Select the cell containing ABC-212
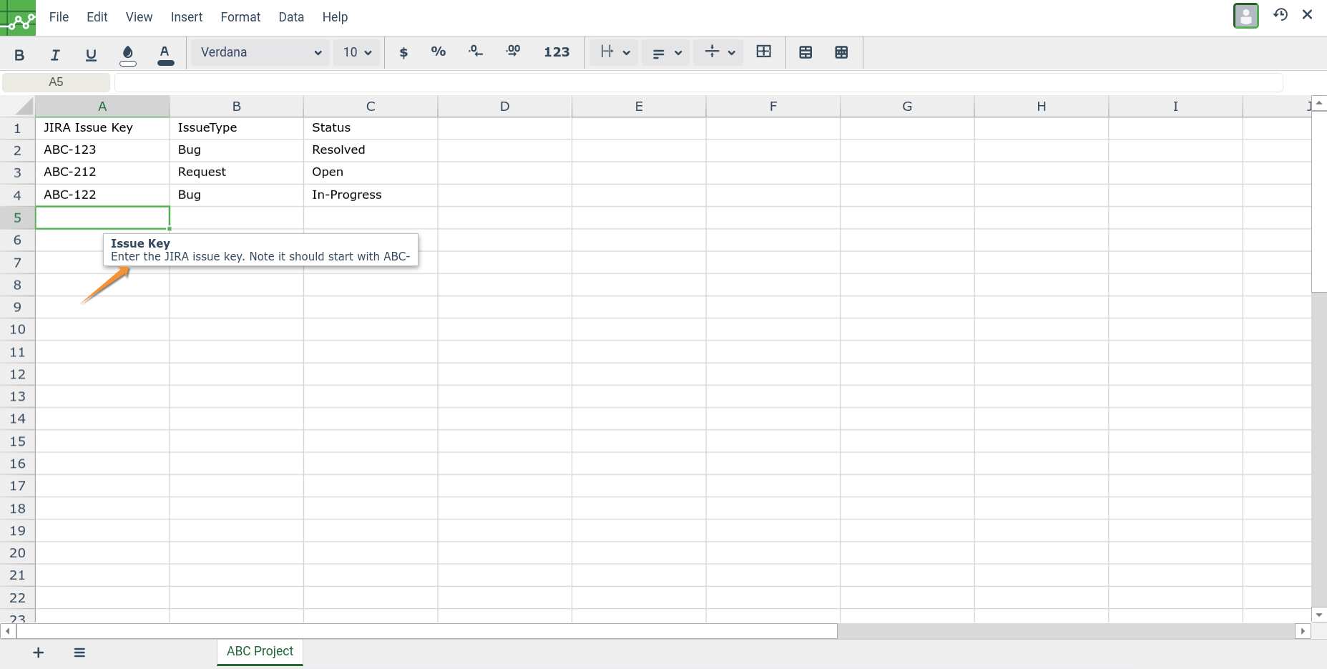The width and height of the screenshot is (1327, 669). coord(102,172)
